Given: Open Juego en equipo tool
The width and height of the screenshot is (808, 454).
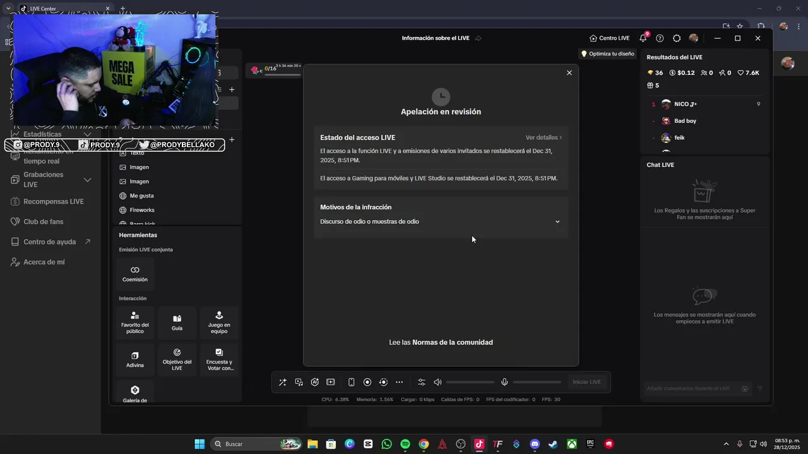Looking at the screenshot, I should pyautogui.click(x=219, y=322).
